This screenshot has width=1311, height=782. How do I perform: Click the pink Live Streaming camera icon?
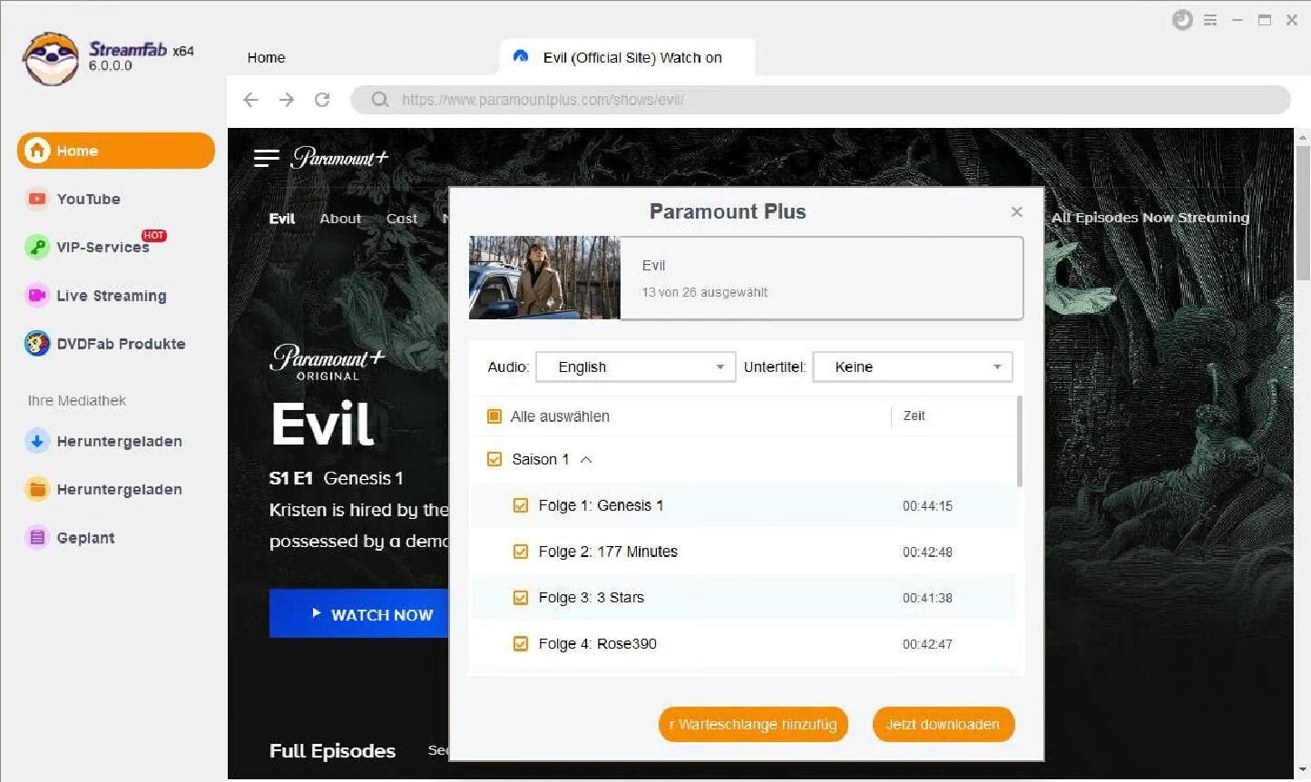(37, 295)
